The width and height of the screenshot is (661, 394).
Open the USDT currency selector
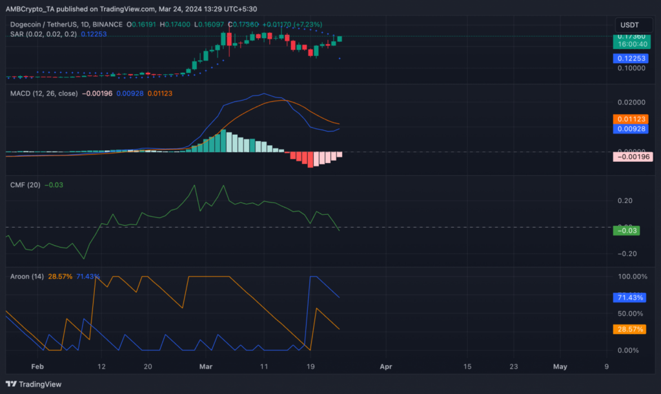[629, 25]
